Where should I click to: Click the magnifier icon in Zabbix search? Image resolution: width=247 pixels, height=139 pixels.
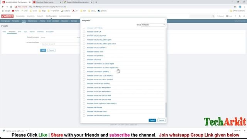213,16
